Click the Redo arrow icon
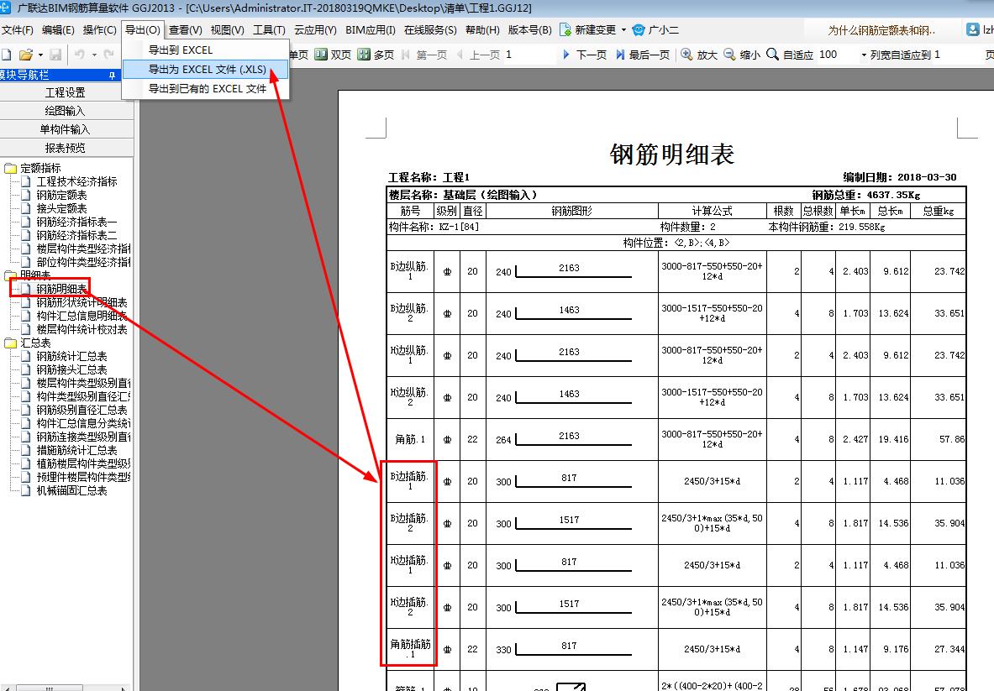994x691 pixels. pyautogui.click(x=109, y=55)
